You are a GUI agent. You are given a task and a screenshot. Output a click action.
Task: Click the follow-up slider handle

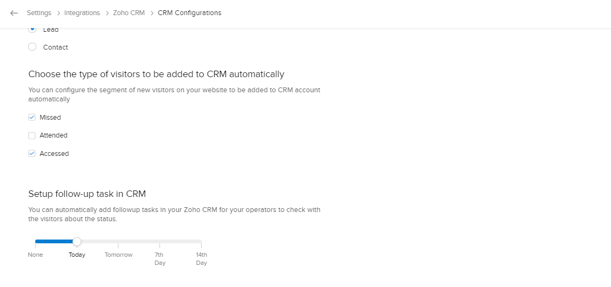[x=77, y=242]
